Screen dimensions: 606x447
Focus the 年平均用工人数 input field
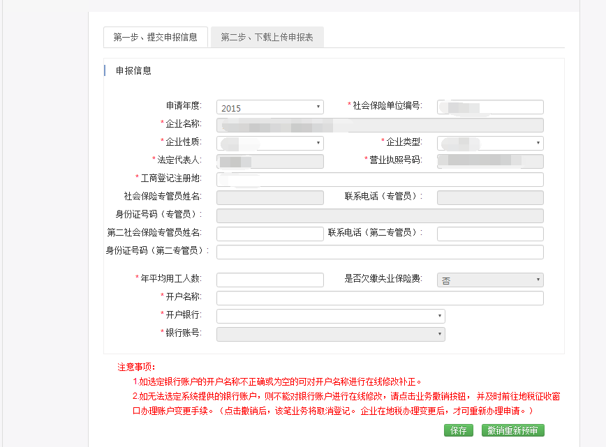(x=270, y=280)
